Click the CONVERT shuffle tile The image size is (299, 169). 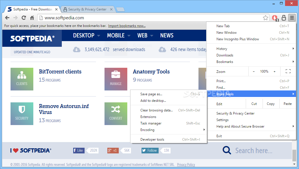pyautogui.click(x=116, y=113)
